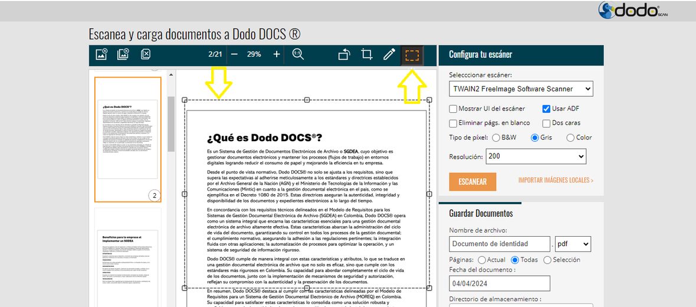Open the Resolución dropdown showing 200
Viewport: 696px width, 307px height.
[x=536, y=156]
